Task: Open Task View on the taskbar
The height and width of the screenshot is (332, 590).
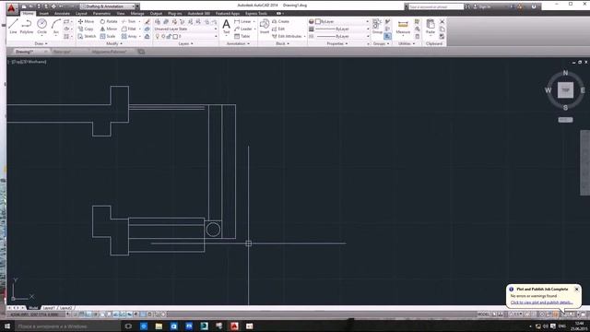Action: pyautogui.click(x=128, y=326)
